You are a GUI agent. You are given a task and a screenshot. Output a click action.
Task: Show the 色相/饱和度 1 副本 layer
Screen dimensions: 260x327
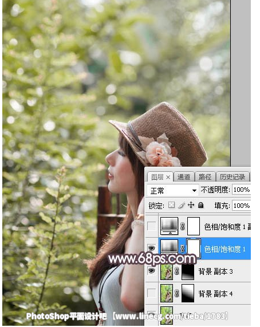(x=152, y=226)
